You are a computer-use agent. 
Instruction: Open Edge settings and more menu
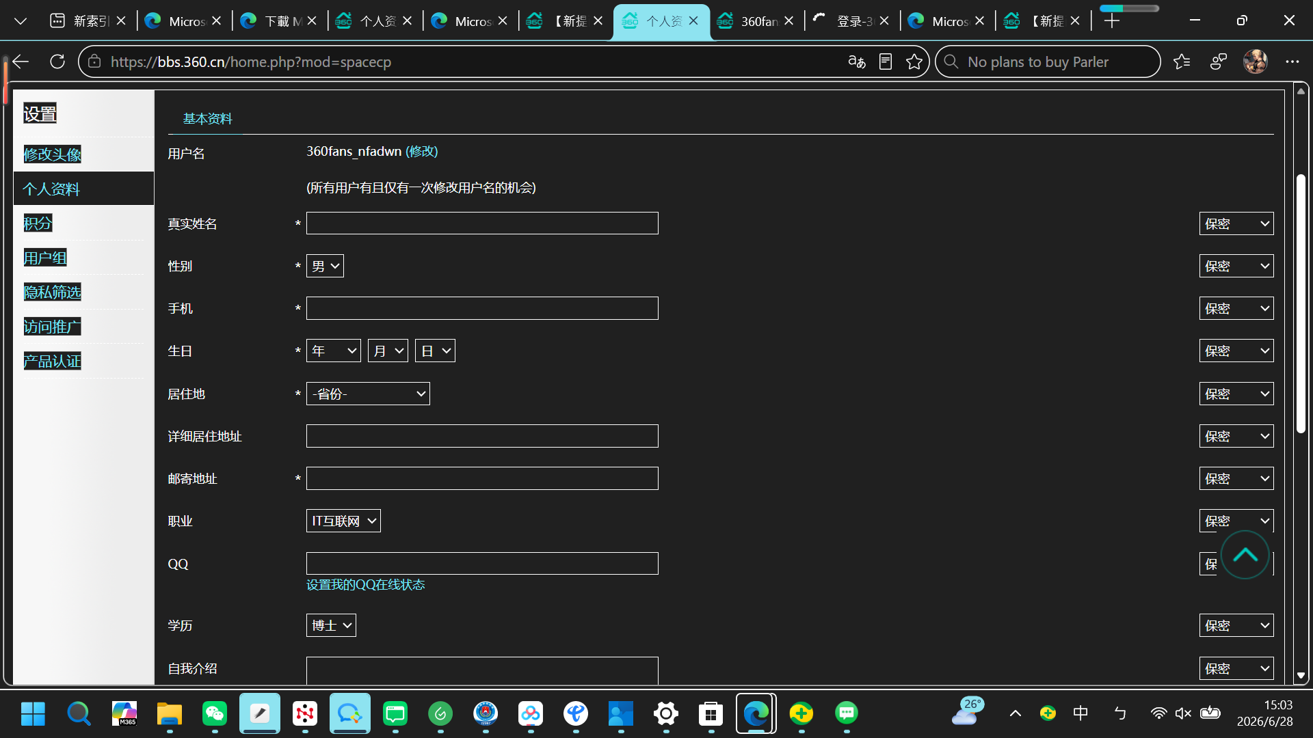1292,61
